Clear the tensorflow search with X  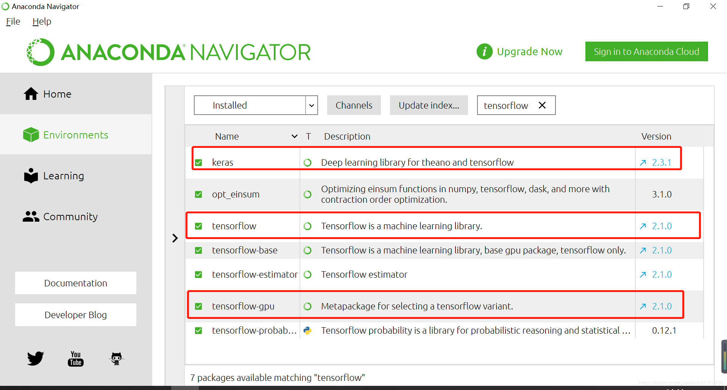542,105
